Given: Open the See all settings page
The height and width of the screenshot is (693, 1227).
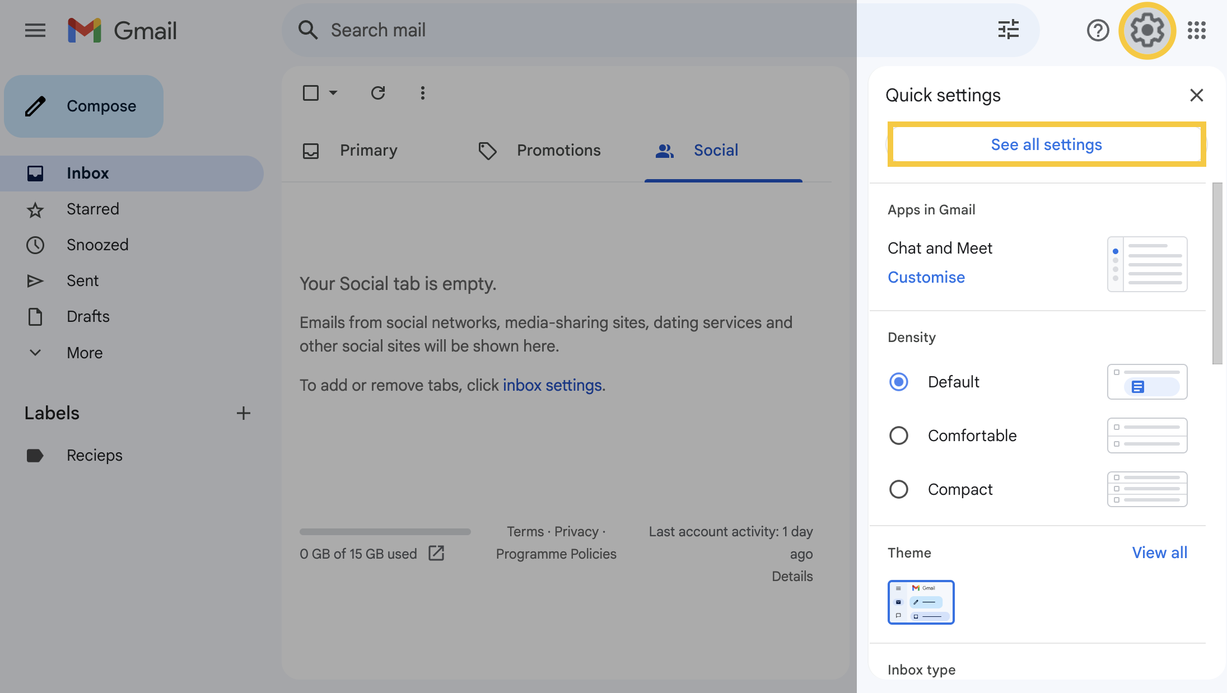Looking at the screenshot, I should point(1047,144).
